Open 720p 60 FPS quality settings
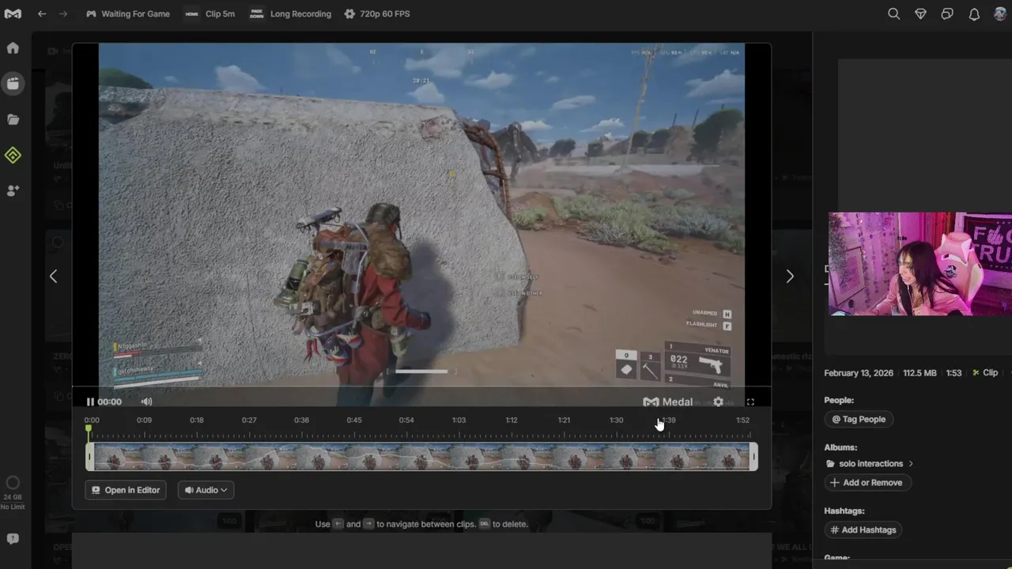 click(376, 13)
